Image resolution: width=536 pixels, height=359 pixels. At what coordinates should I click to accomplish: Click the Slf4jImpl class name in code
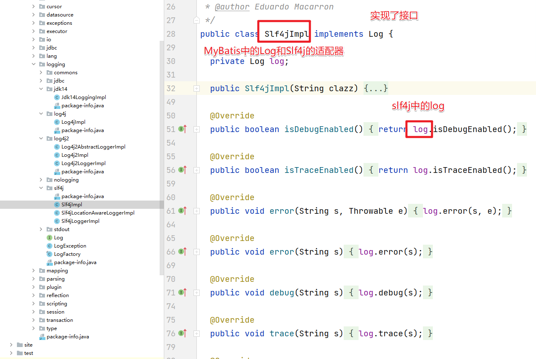[287, 34]
